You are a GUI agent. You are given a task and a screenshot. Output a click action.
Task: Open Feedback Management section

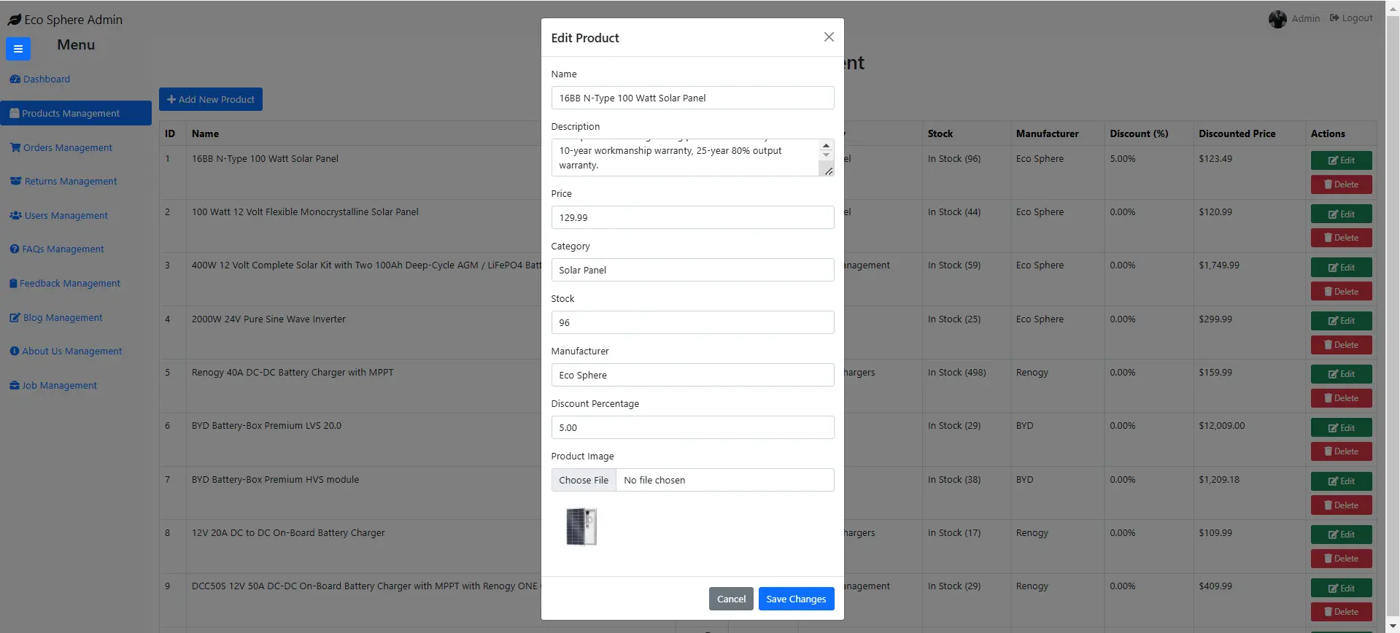coord(65,283)
